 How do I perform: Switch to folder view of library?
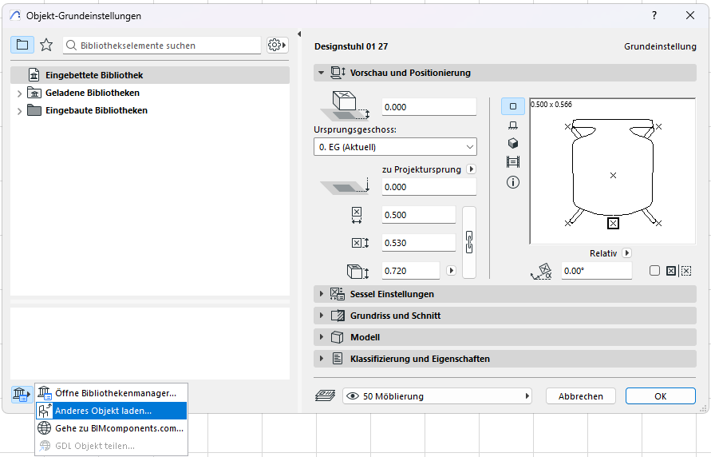22,45
